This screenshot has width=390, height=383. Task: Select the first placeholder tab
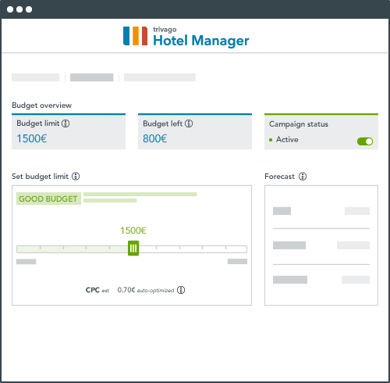tap(36, 77)
